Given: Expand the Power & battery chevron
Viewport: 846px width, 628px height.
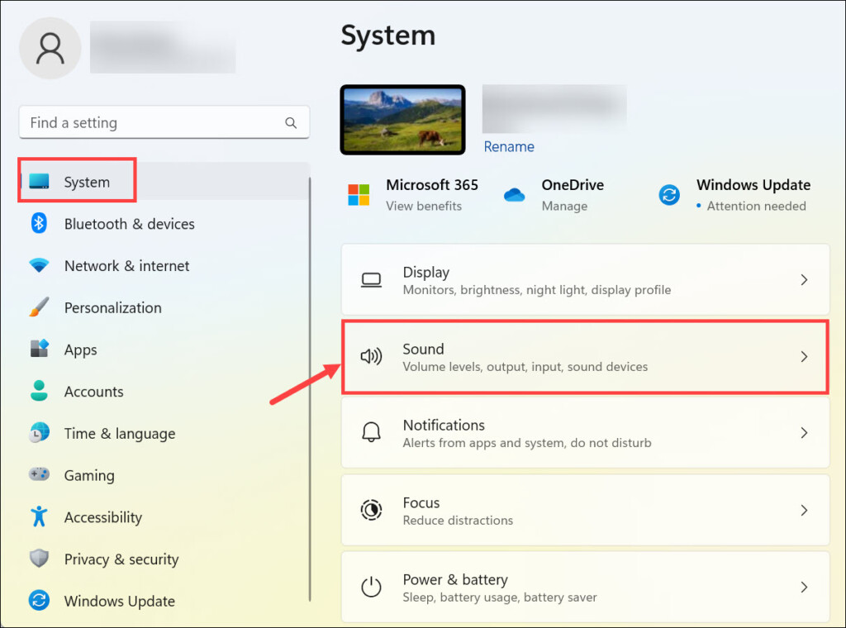Looking at the screenshot, I should tap(804, 588).
